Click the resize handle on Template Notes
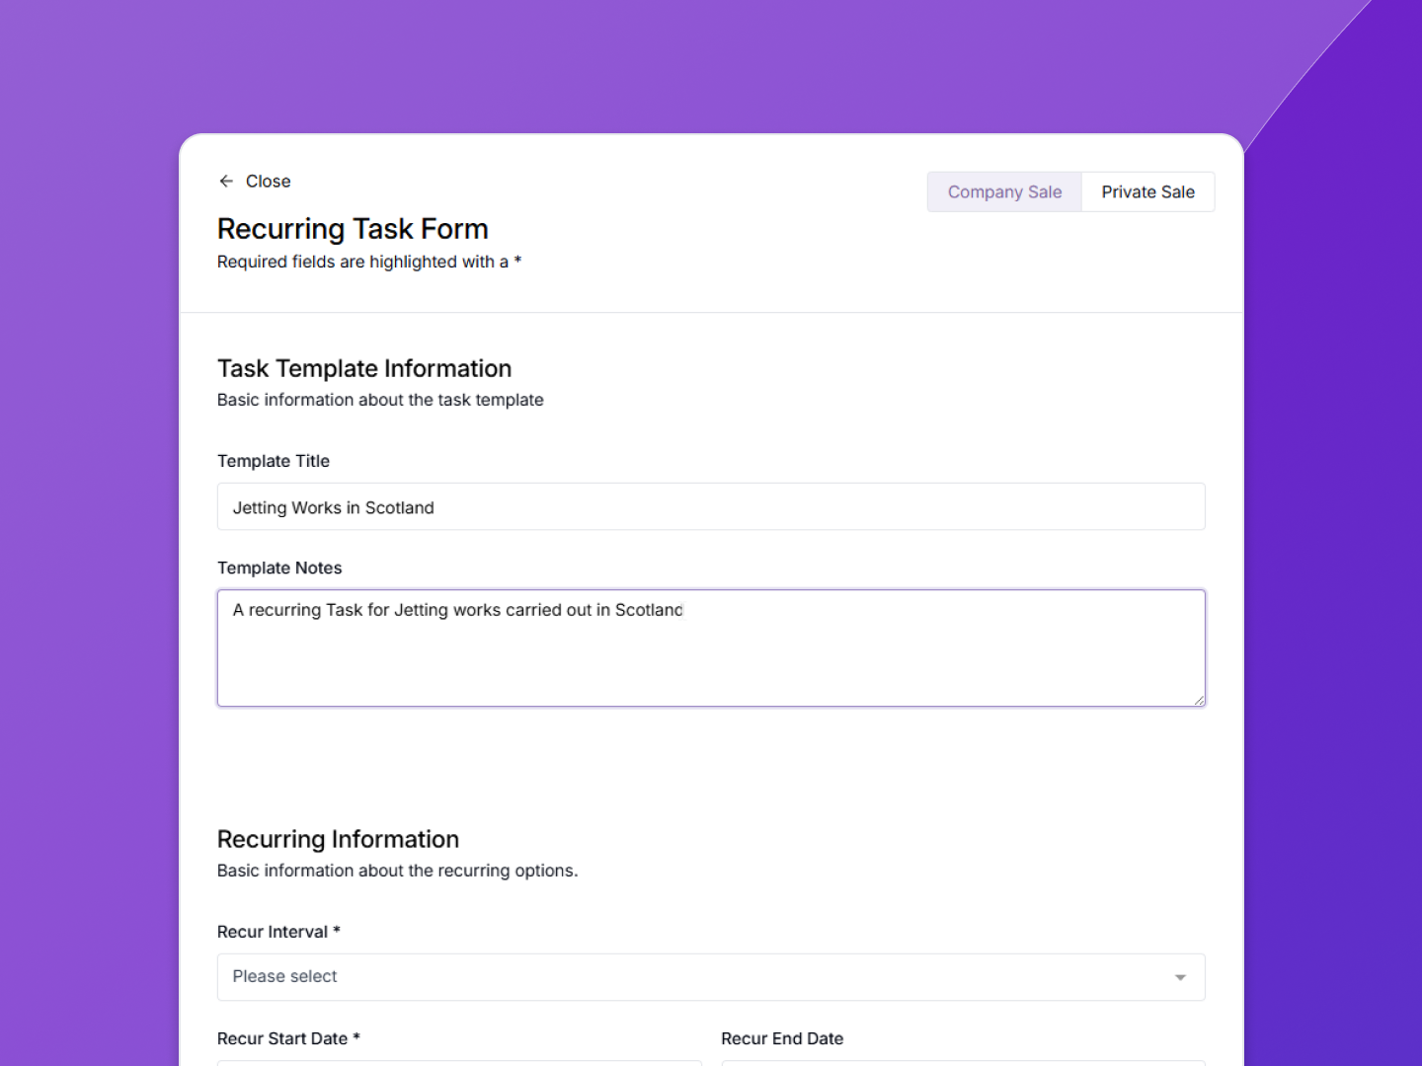Screen dimensions: 1422x1066 [x=1199, y=700]
